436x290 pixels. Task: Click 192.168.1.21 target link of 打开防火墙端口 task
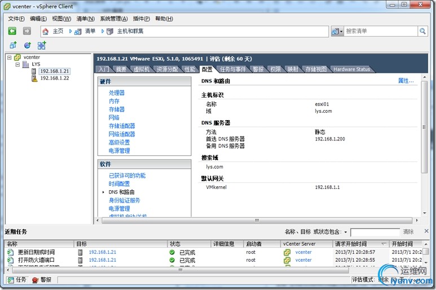click(103, 260)
